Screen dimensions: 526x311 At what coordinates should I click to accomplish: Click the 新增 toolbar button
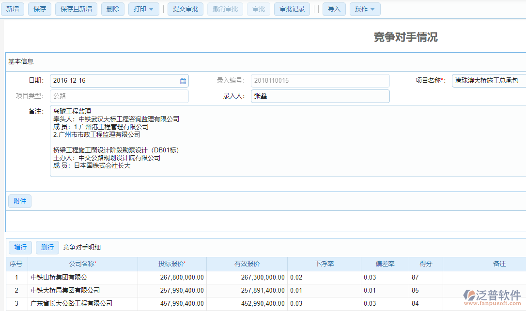(x=13, y=9)
